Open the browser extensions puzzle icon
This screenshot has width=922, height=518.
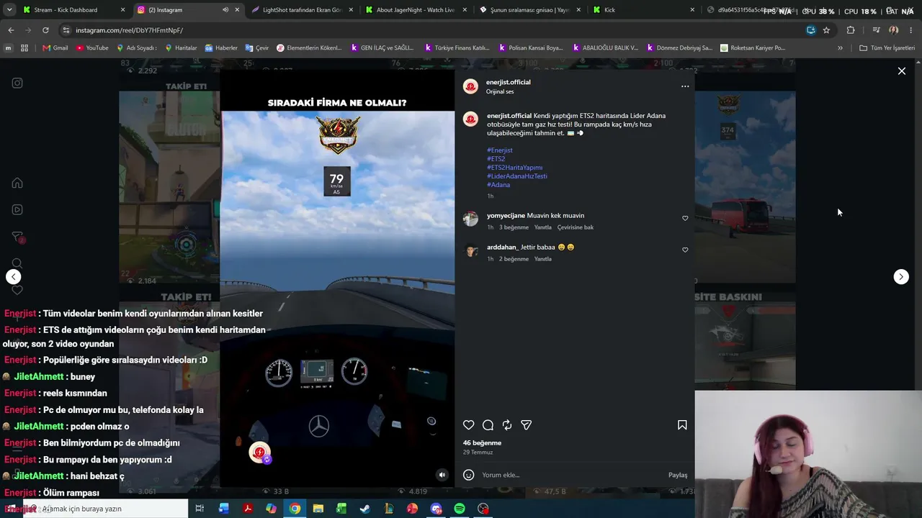(x=851, y=30)
